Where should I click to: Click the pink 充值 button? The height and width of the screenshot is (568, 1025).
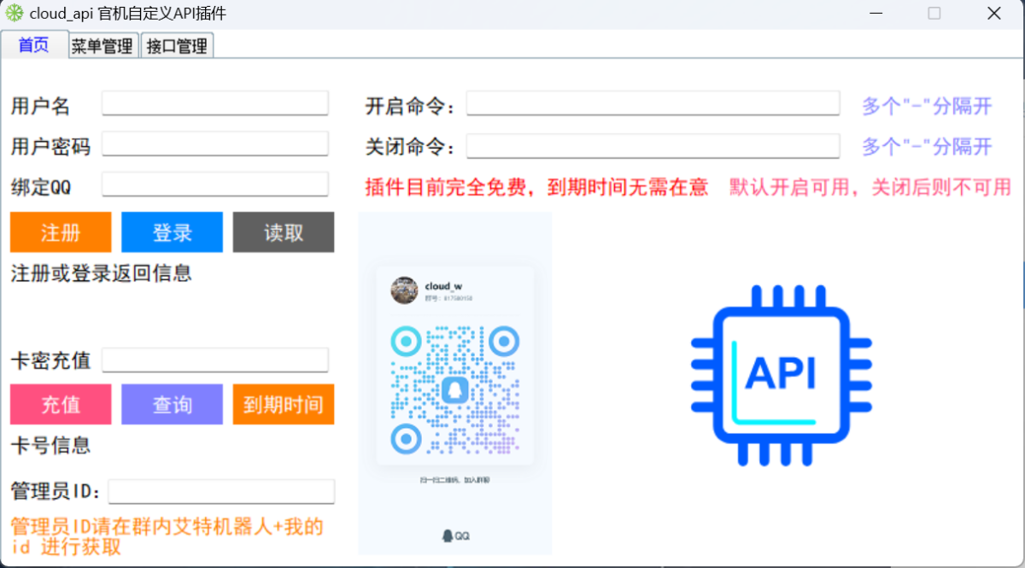click(61, 404)
